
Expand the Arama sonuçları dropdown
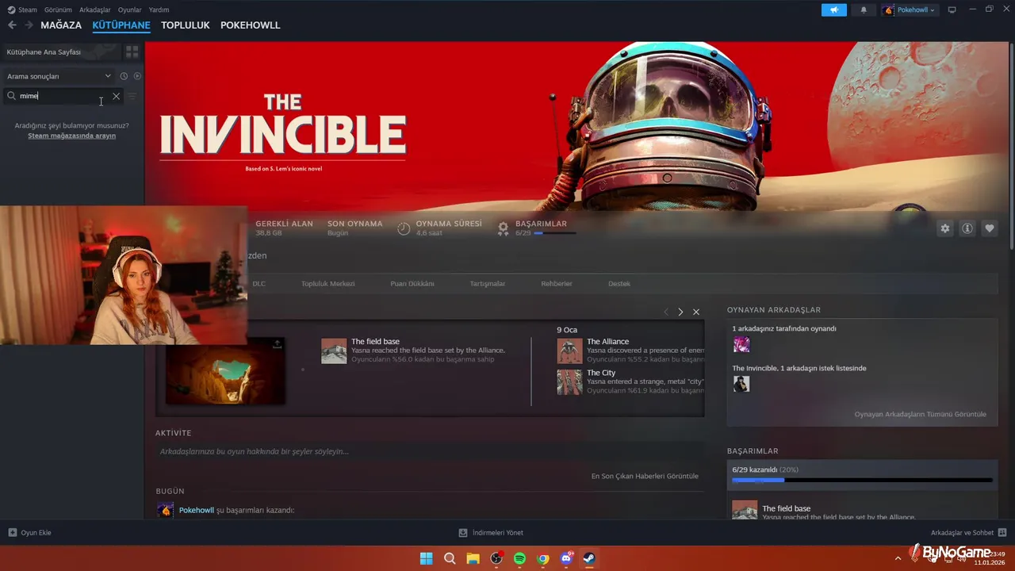pos(59,76)
